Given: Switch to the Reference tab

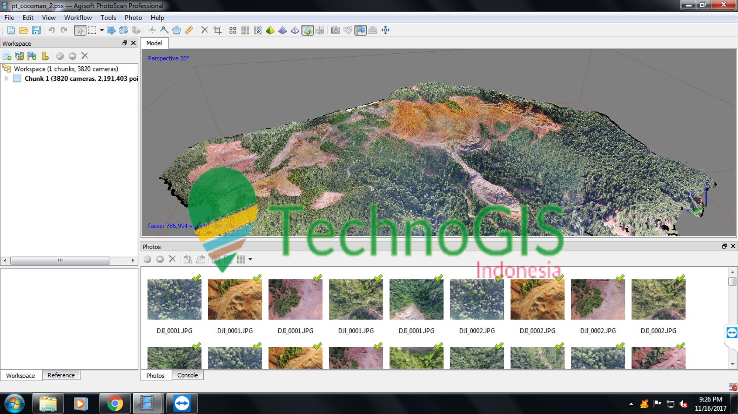Looking at the screenshot, I should [61, 375].
